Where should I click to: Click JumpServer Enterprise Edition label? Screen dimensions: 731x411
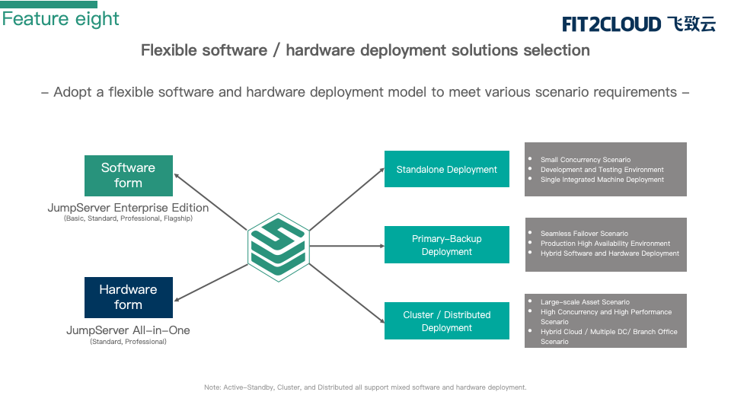[x=128, y=208]
